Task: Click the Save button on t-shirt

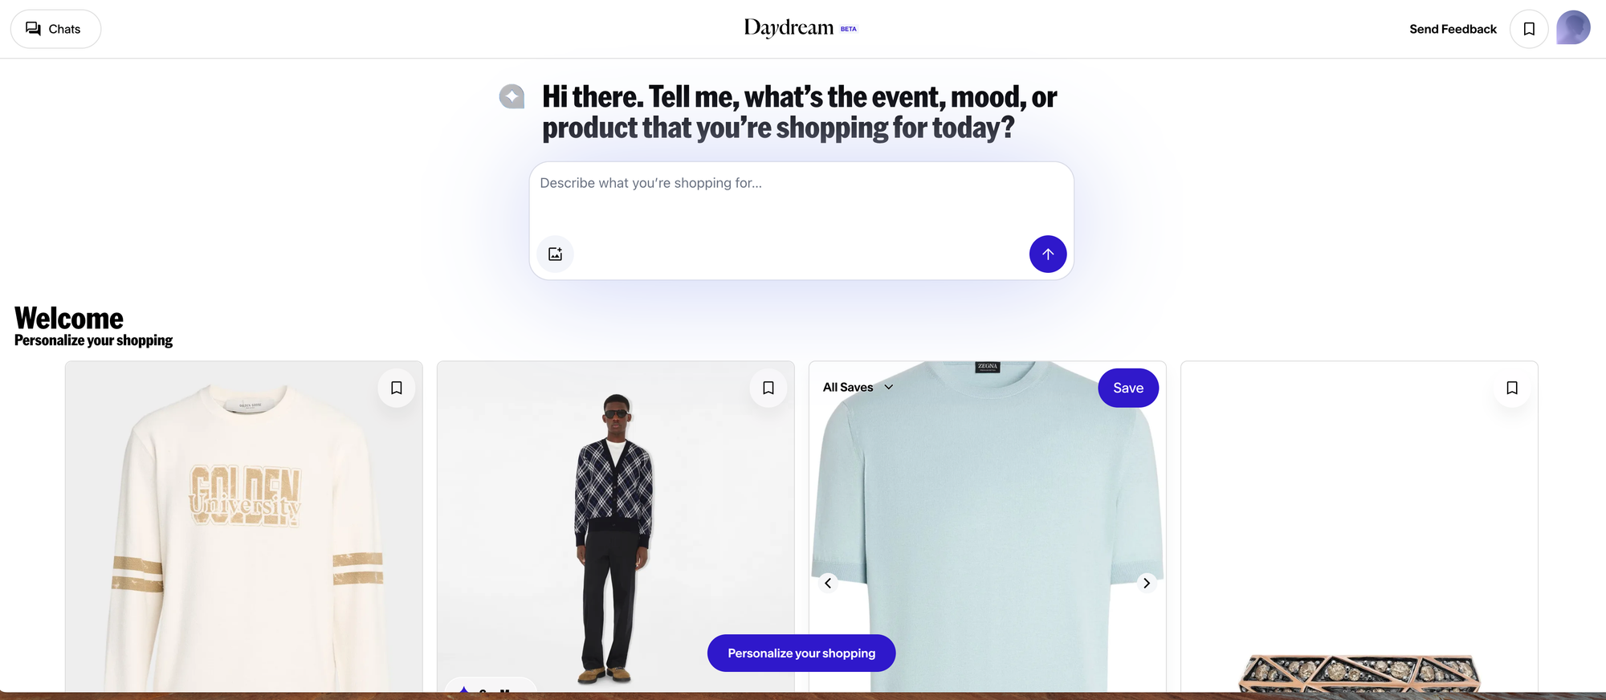Action: click(x=1128, y=388)
